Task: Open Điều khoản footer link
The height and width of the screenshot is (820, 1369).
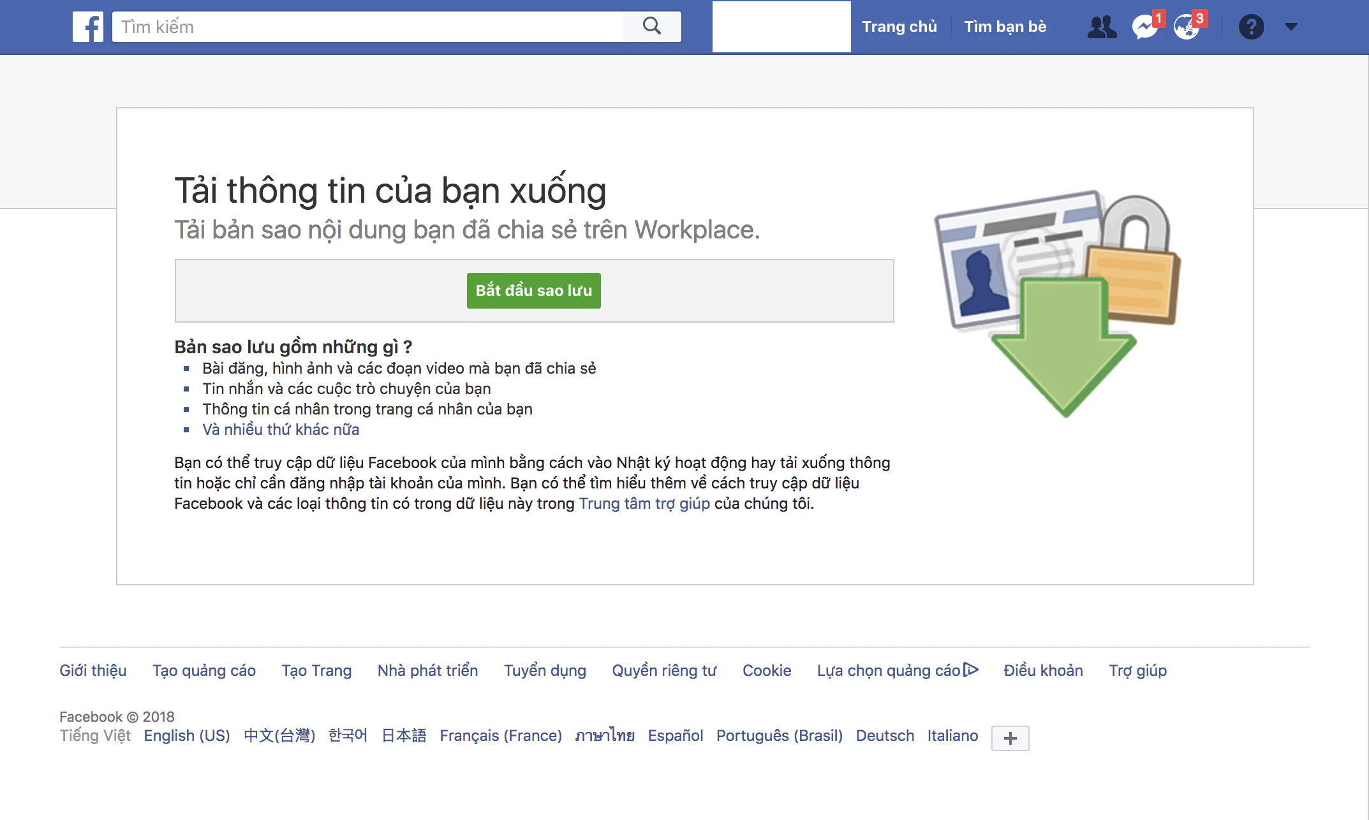Action: click(1043, 671)
